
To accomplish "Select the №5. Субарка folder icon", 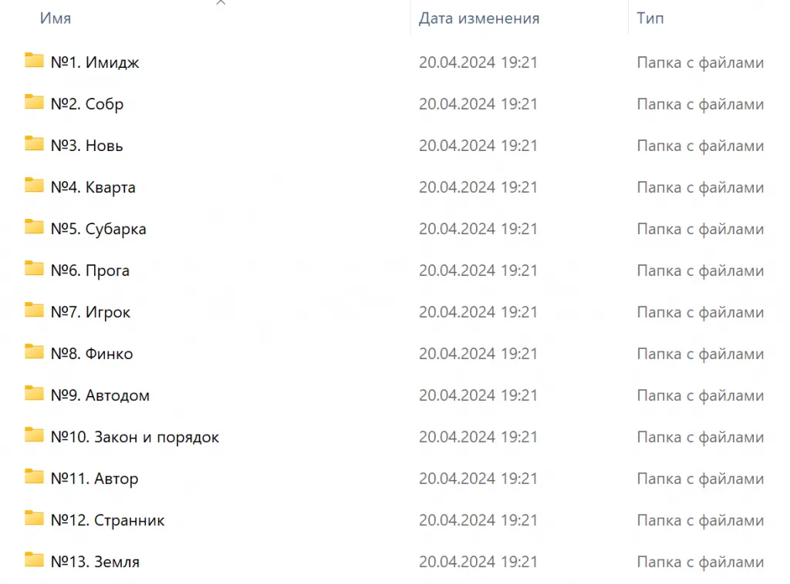I will (x=34, y=227).
